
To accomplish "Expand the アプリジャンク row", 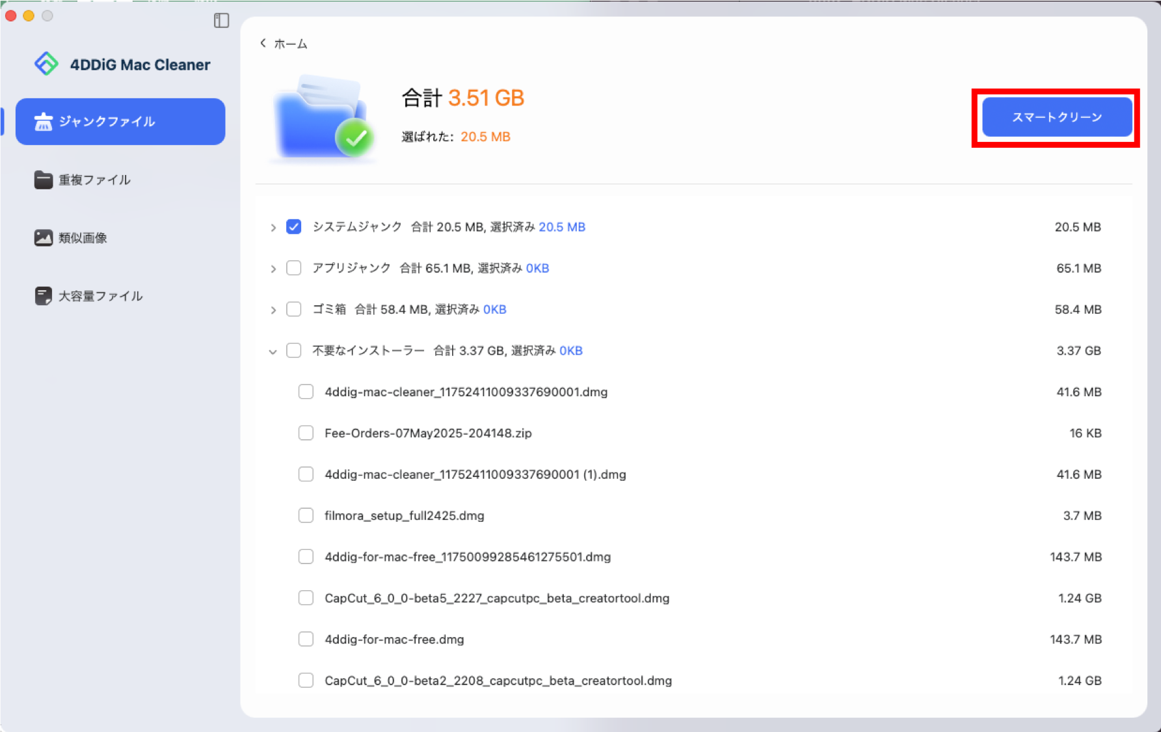I will pyautogui.click(x=273, y=269).
